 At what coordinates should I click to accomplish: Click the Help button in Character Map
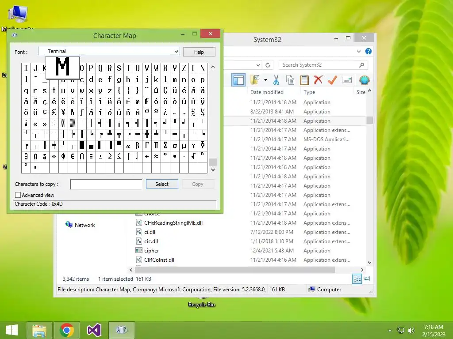tap(199, 52)
